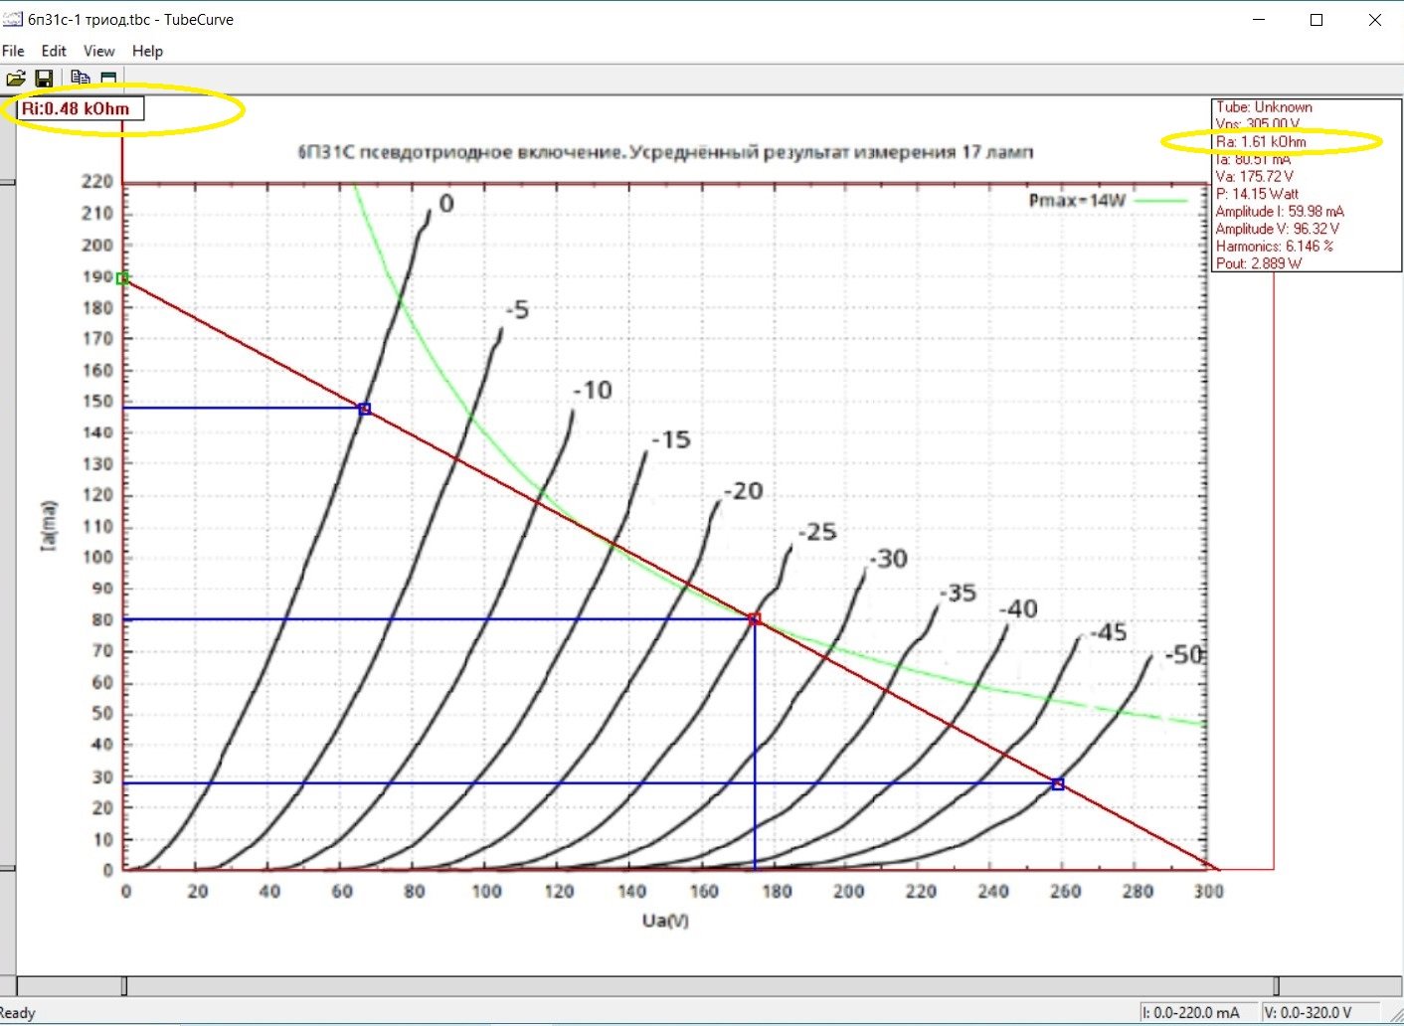This screenshot has height=1026, width=1404.
Task: Click the Open file toolbar icon
Action: click(x=15, y=79)
